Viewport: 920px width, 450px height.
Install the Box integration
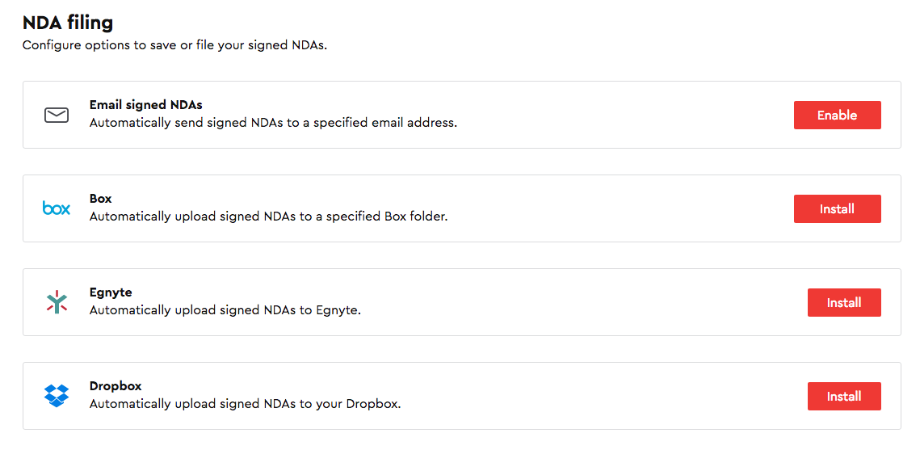[837, 208]
